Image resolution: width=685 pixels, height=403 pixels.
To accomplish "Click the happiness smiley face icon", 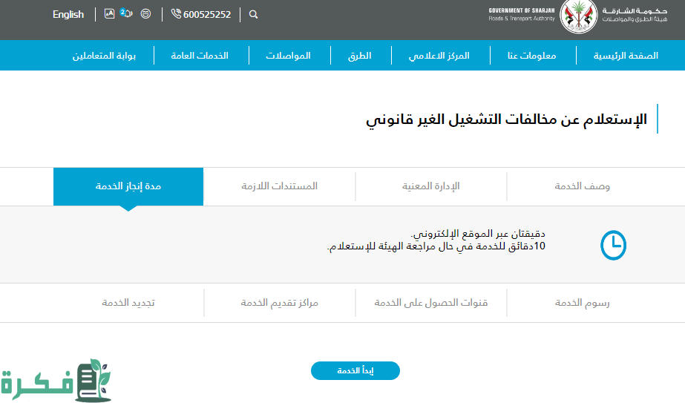I will click(x=145, y=14).
